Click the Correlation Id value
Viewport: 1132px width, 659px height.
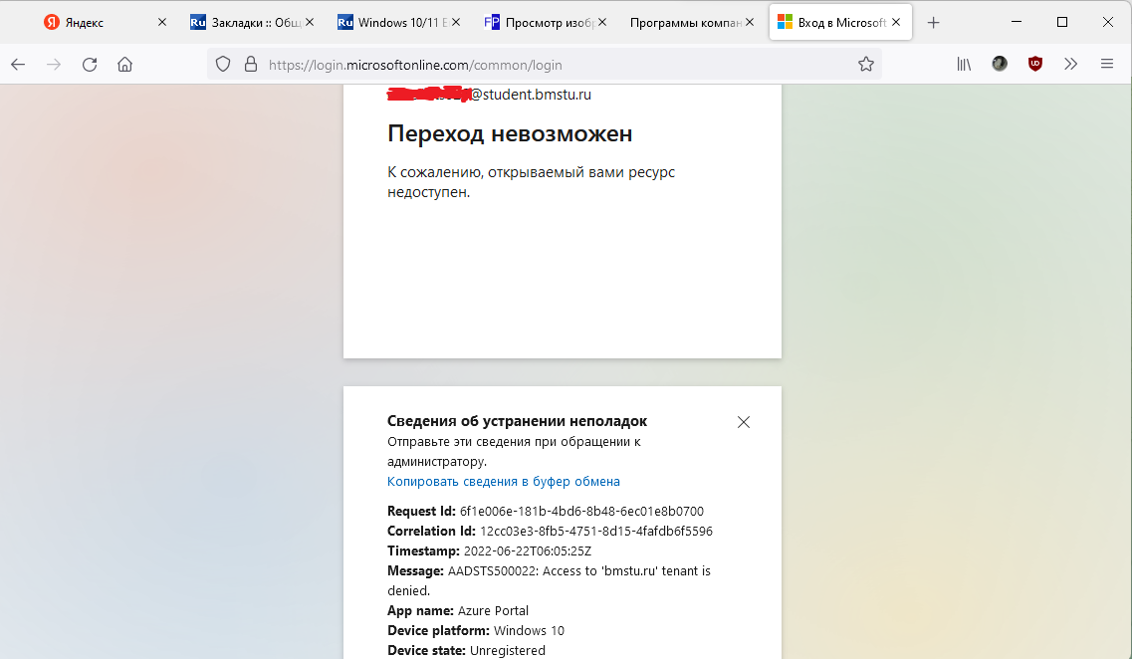pyautogui.click(x=596, y=532)
